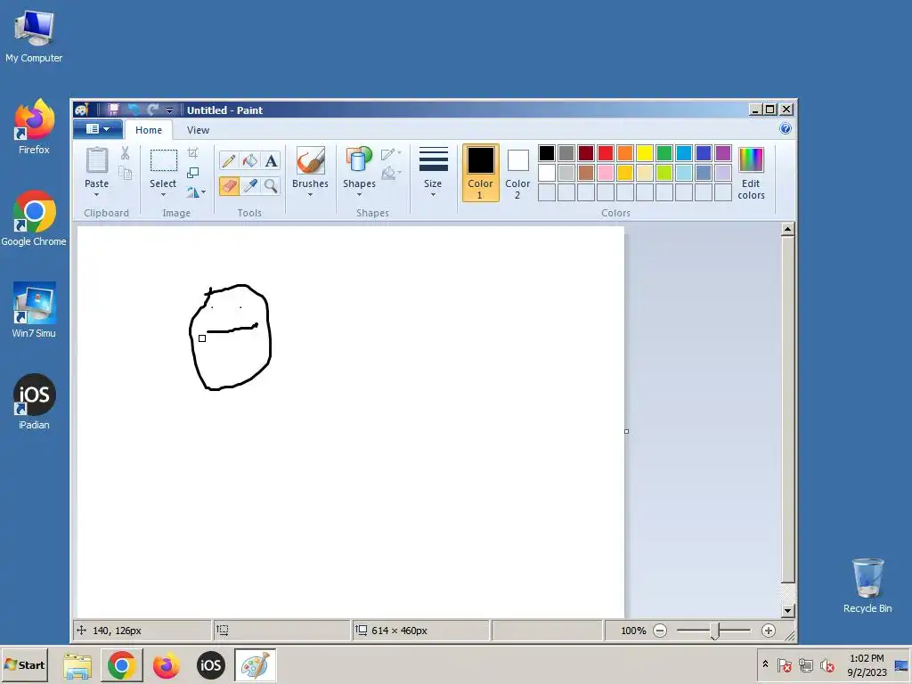
Task: Pick the indigo blue color swatch
Action: coord(704,153)
